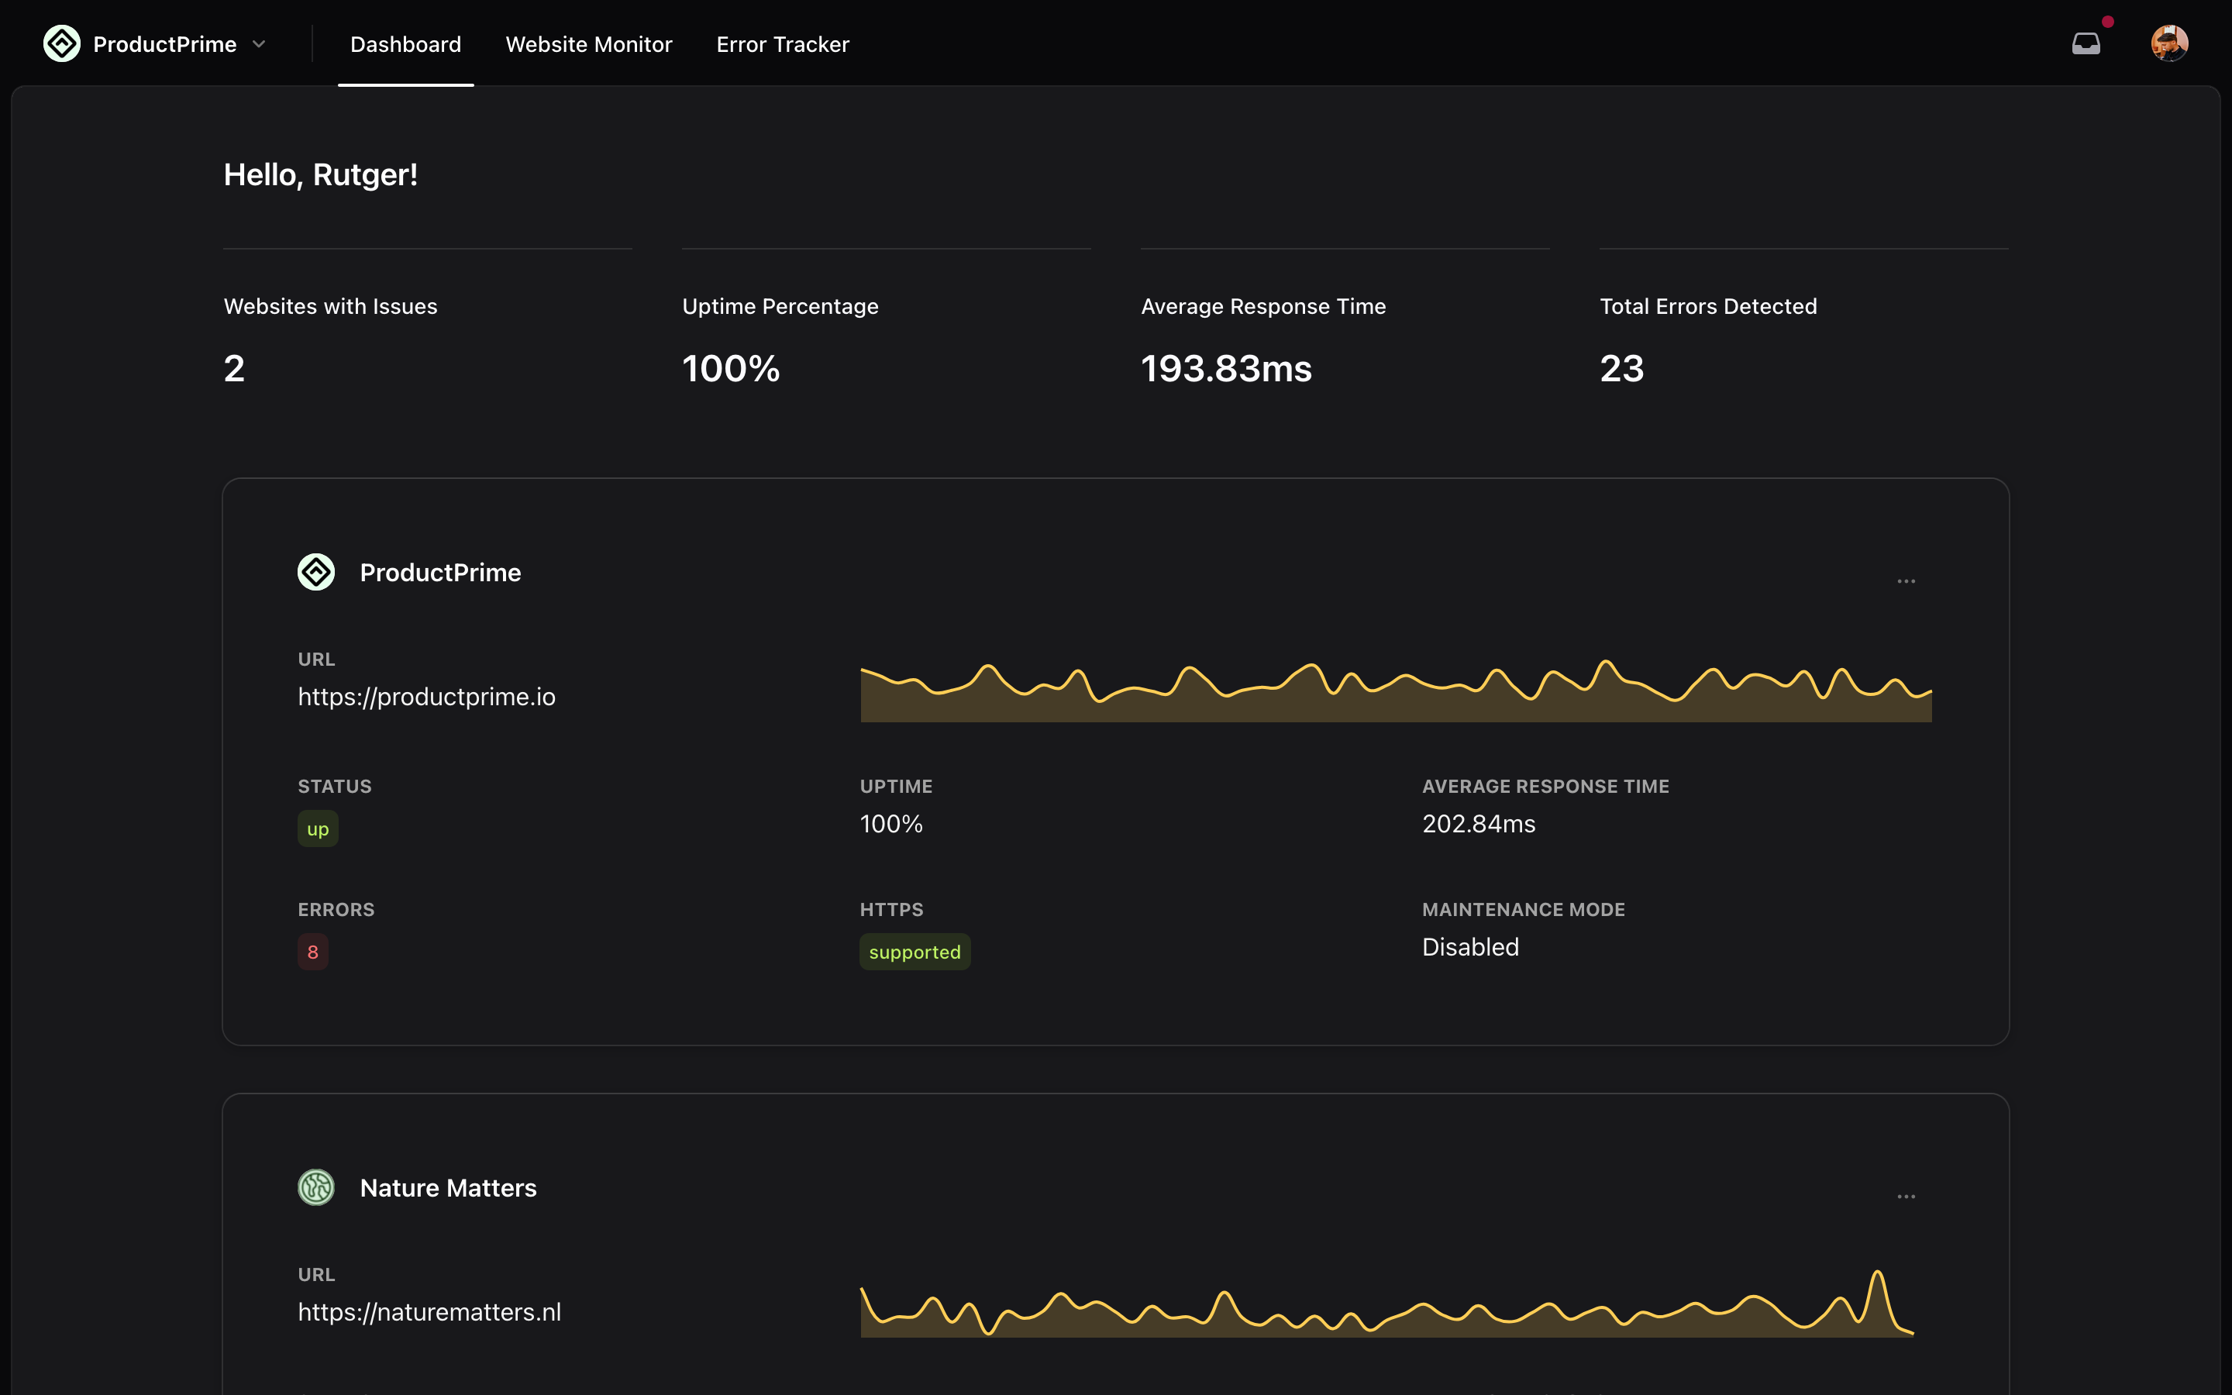Click the 'MAINTENANCE MODE' label

[1523, 910]
